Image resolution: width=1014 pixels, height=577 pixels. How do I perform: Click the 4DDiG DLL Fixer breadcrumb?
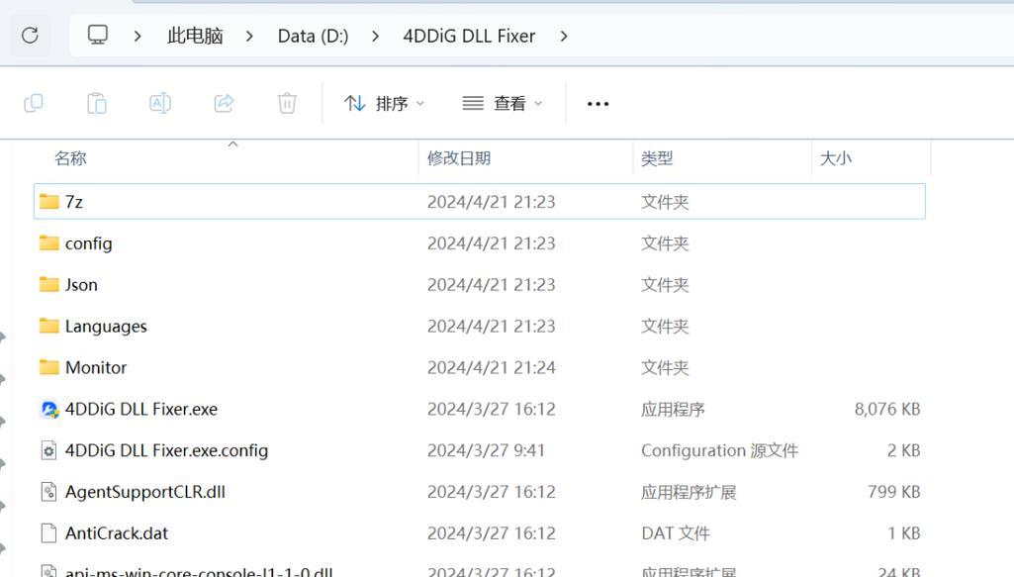tap(469, 36)
